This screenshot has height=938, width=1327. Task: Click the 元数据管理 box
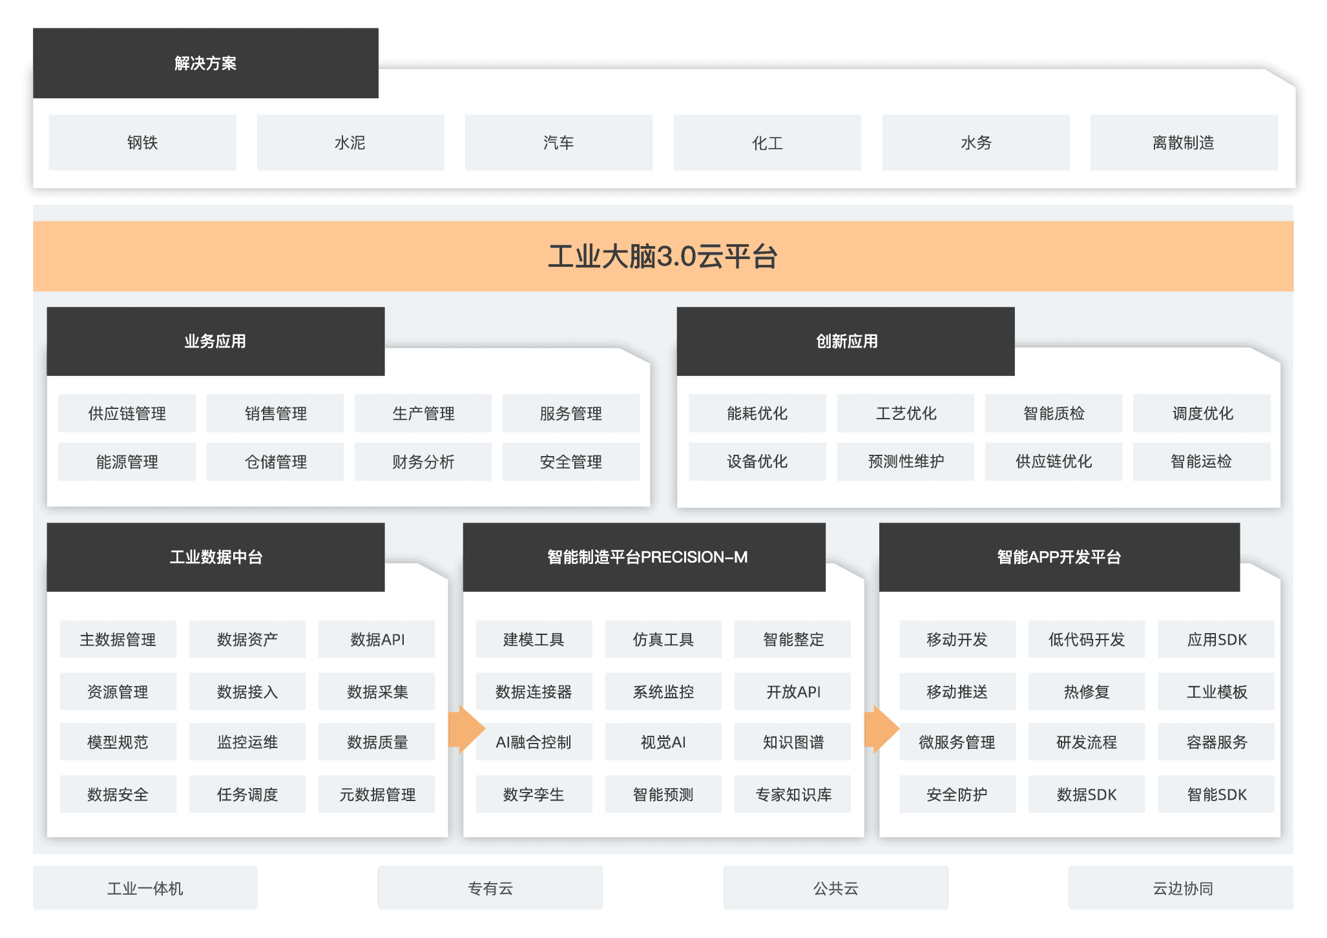pyautogui.click(x=377, y=795)
